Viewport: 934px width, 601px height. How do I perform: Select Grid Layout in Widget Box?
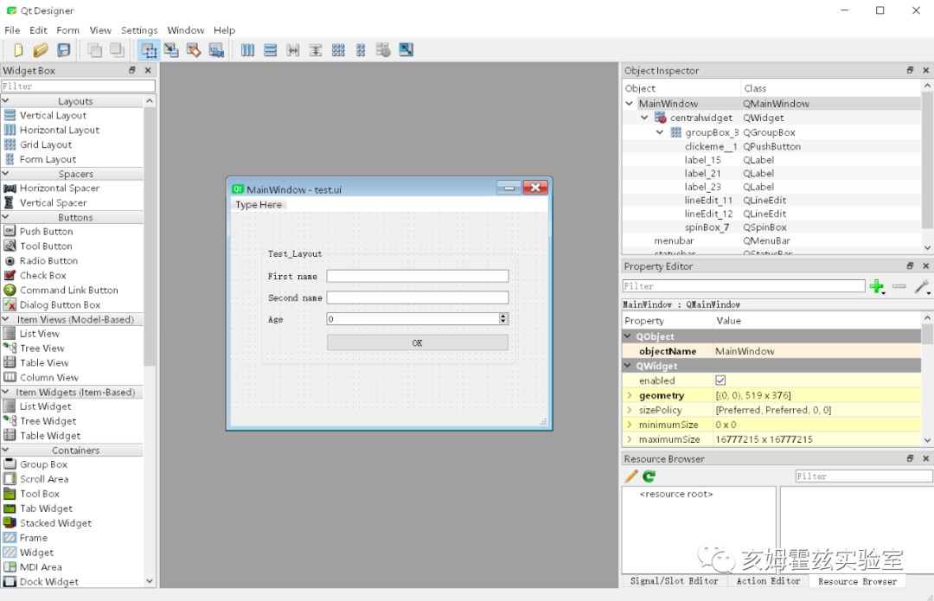[x=45, y=144]
